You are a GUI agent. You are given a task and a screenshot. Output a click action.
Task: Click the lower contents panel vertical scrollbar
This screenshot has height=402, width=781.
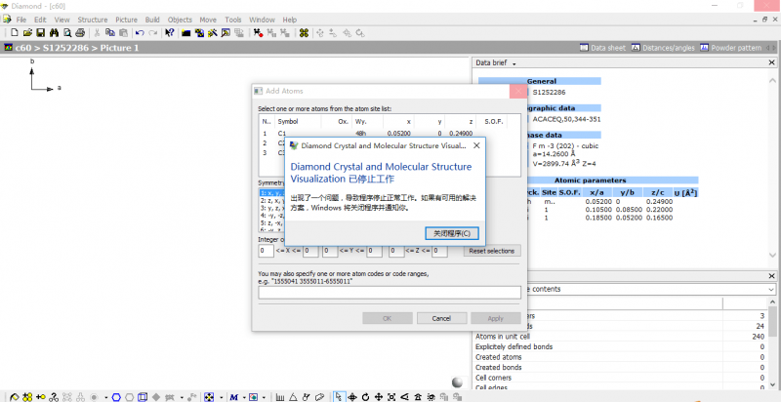(x=774, y=343)
